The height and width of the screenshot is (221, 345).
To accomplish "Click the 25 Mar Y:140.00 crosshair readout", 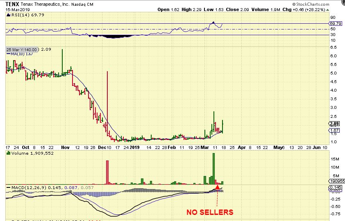I will click(22, 50).
